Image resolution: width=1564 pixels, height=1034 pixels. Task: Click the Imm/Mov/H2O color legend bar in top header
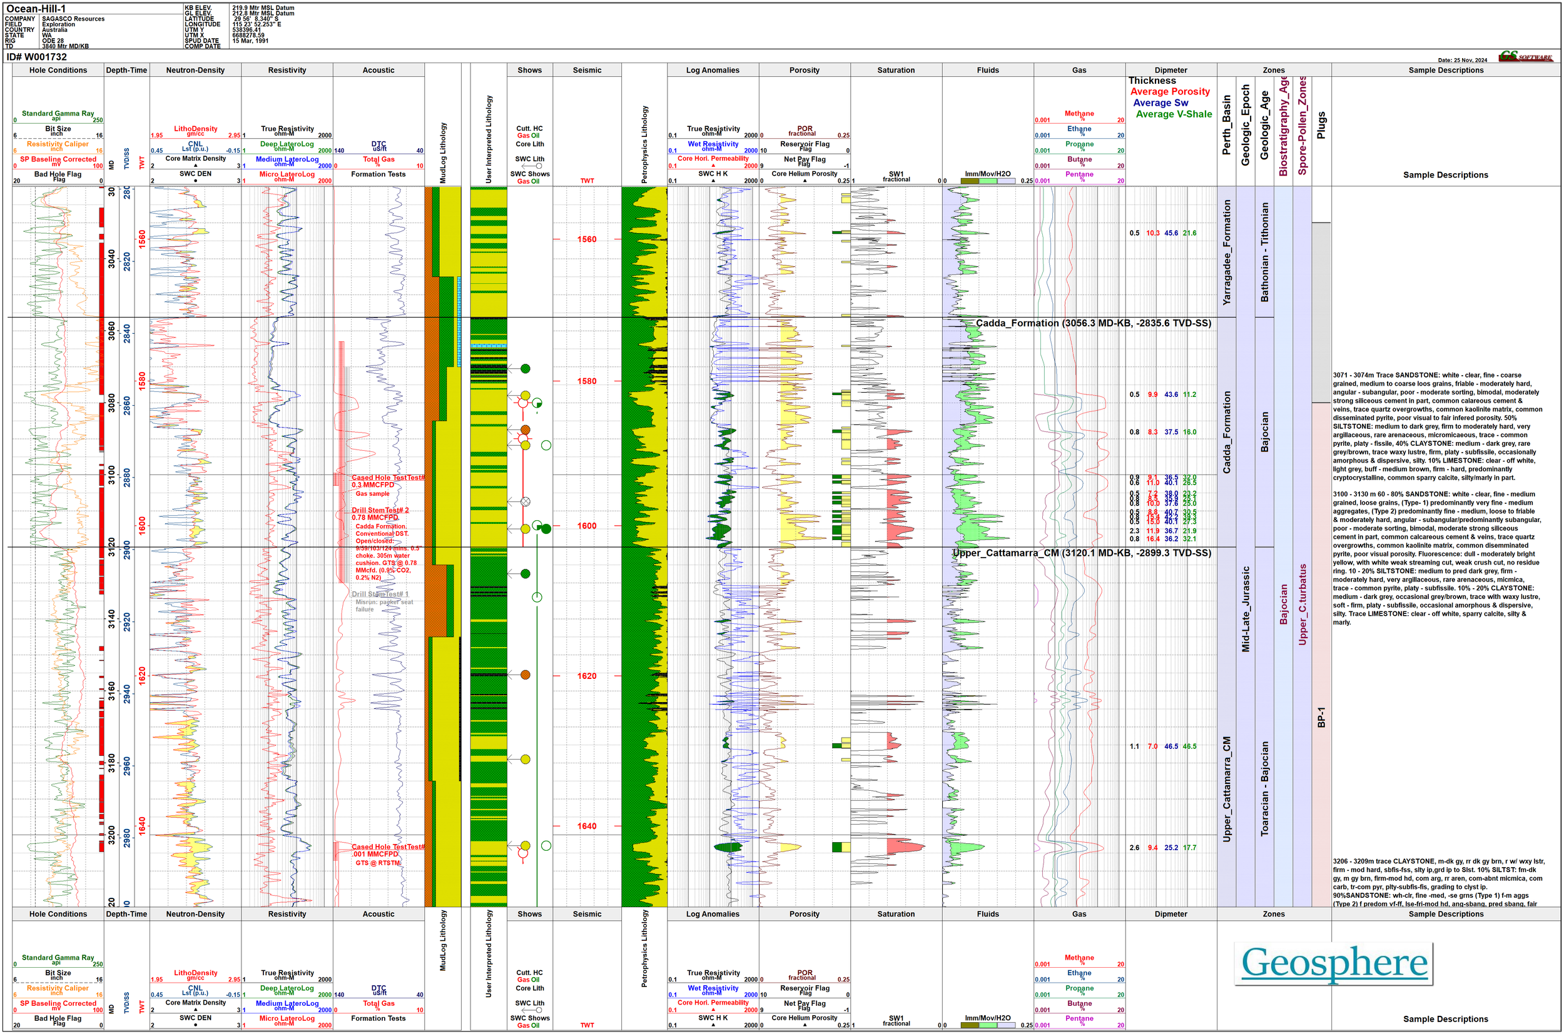tap(987, 181)
